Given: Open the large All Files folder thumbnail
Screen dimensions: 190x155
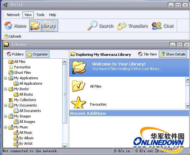Looking at the screenshot, I should pyautogui.click(x=79, y=86).
